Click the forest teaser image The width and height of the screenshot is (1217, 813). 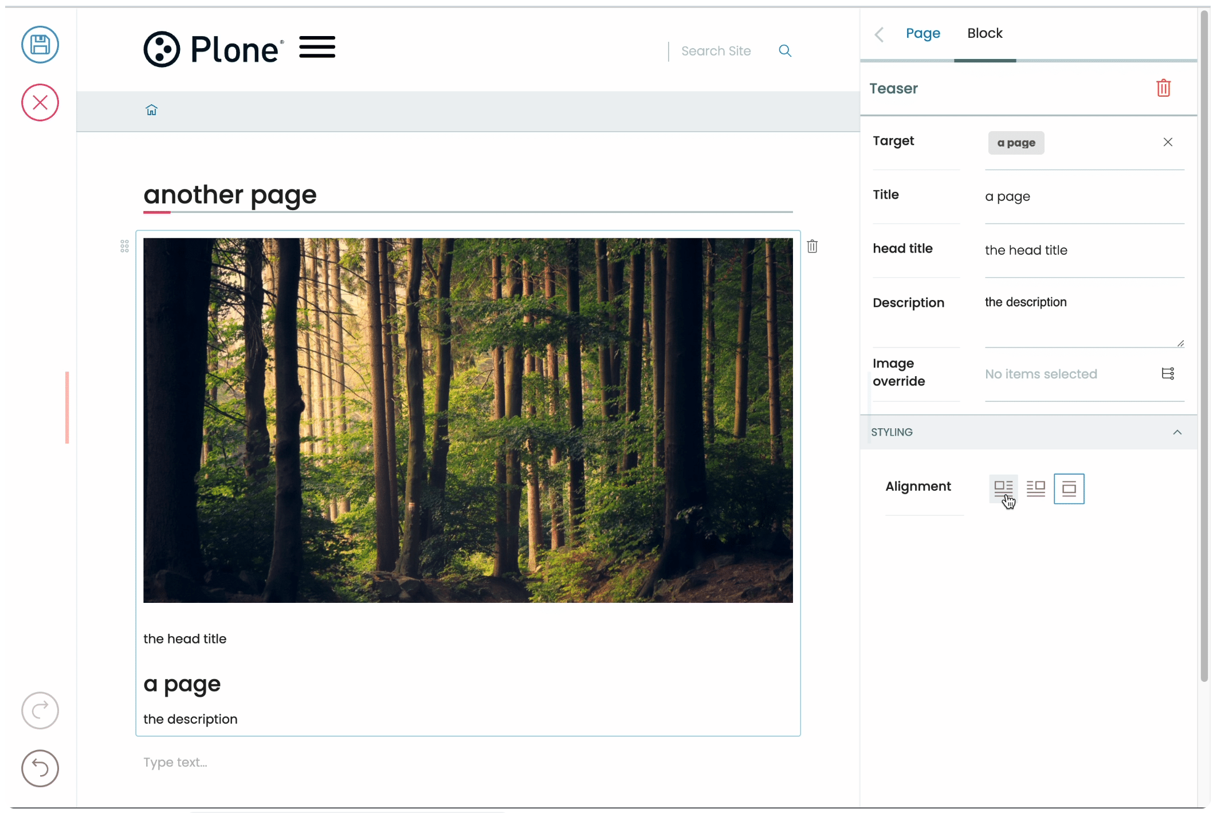[468, 420]
